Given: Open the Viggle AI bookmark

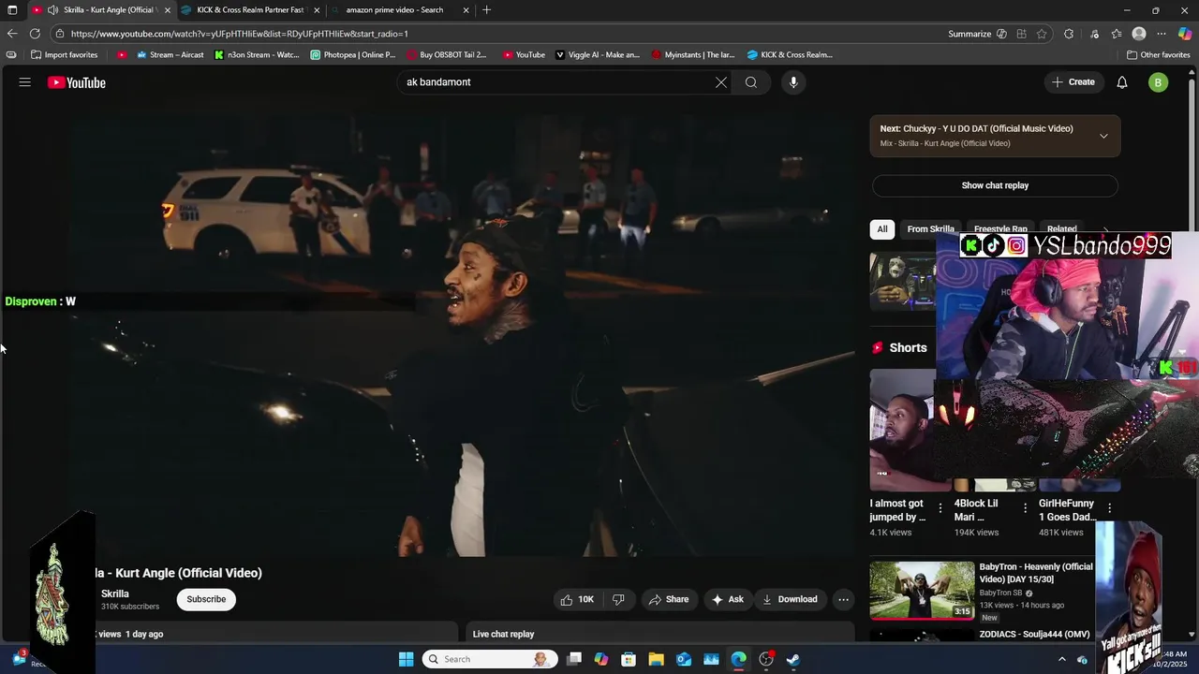Looking at the screenshot, I should [x=598, y=55].
